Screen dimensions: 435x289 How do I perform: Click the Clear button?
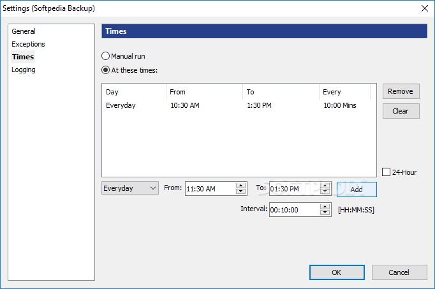[401, 111]
